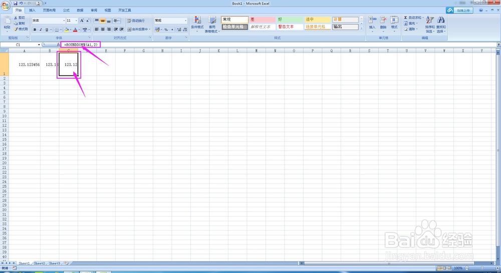Save the workbook from quick access toolbar

click(16, 3)
